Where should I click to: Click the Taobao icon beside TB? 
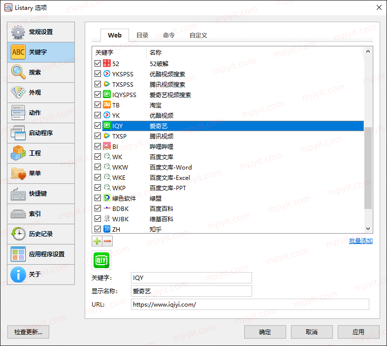point(107,105)
